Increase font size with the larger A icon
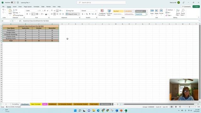This screenshot has height=113, width=201. [x=45, y=11]
